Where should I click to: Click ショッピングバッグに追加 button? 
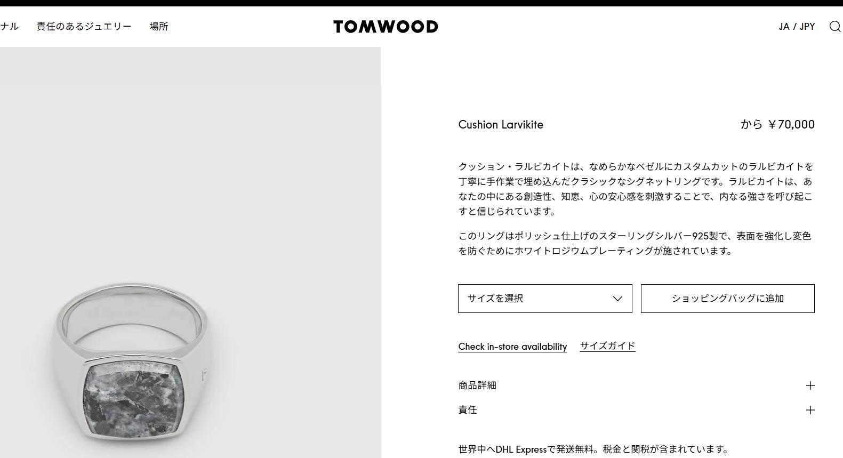pyautogui.click(x=727, y=299)
